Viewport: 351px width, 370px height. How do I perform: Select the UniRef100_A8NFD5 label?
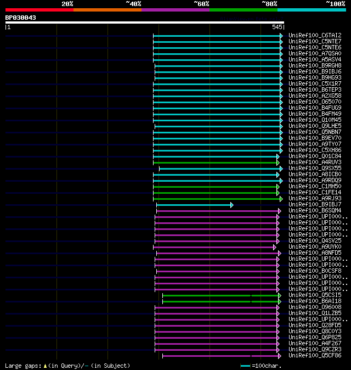315,253
